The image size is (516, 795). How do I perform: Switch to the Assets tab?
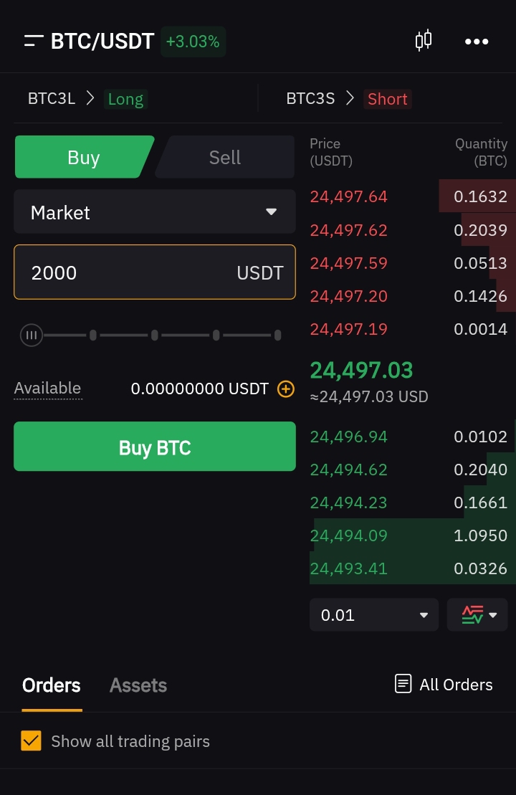[138, 685]
